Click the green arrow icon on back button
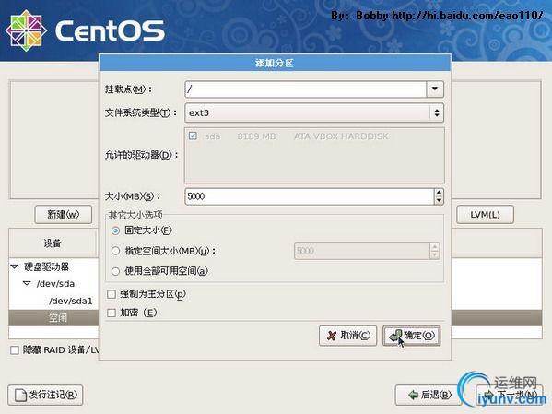This screenshot has width=552, height=414. pyautogui.click(x=413, y=395)
